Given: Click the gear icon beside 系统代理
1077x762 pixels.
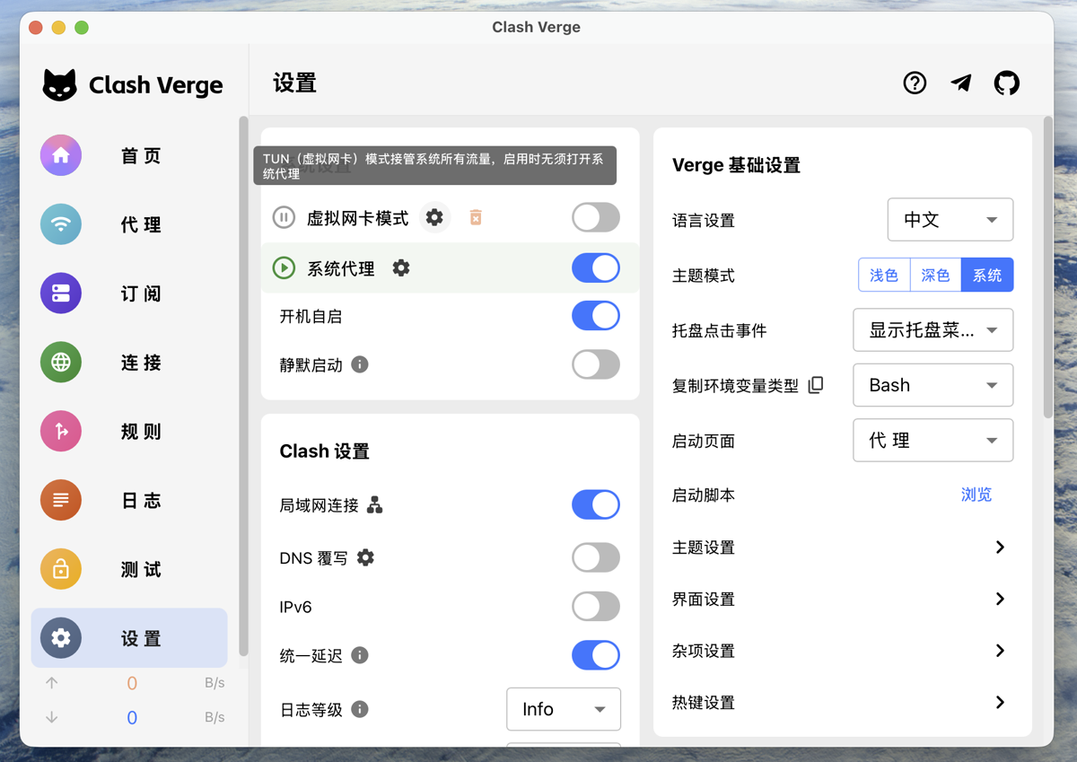Looking at the screenshot, I should pos(401,268).
